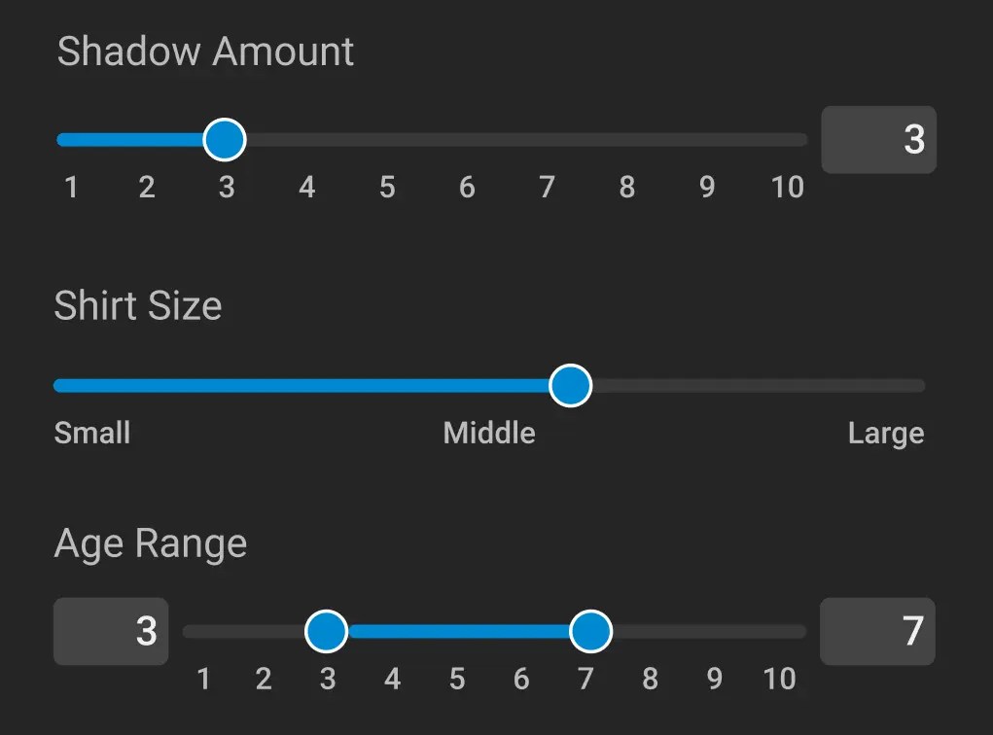The width and height of the screenshot is (993, 735).
Task: Click the Large label under Shirt Size
Action: [886, 433]
